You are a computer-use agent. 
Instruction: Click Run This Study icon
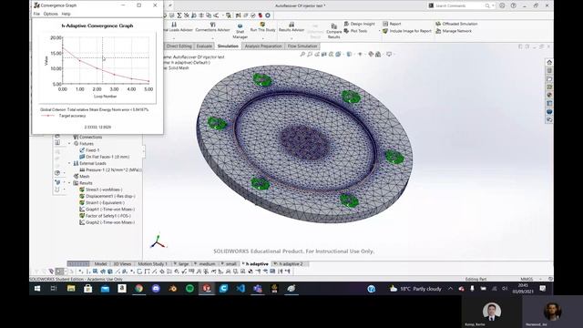coord(262,25)
